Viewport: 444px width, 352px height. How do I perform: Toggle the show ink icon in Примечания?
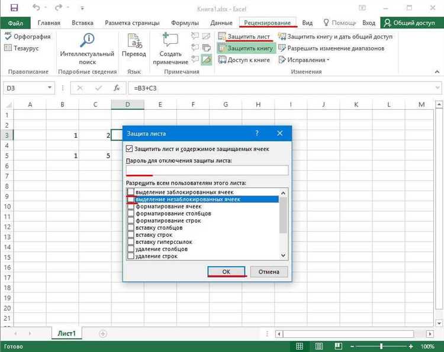(207, 60)
